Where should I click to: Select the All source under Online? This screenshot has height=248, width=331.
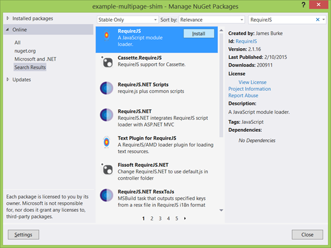click(x=17, y=43)
